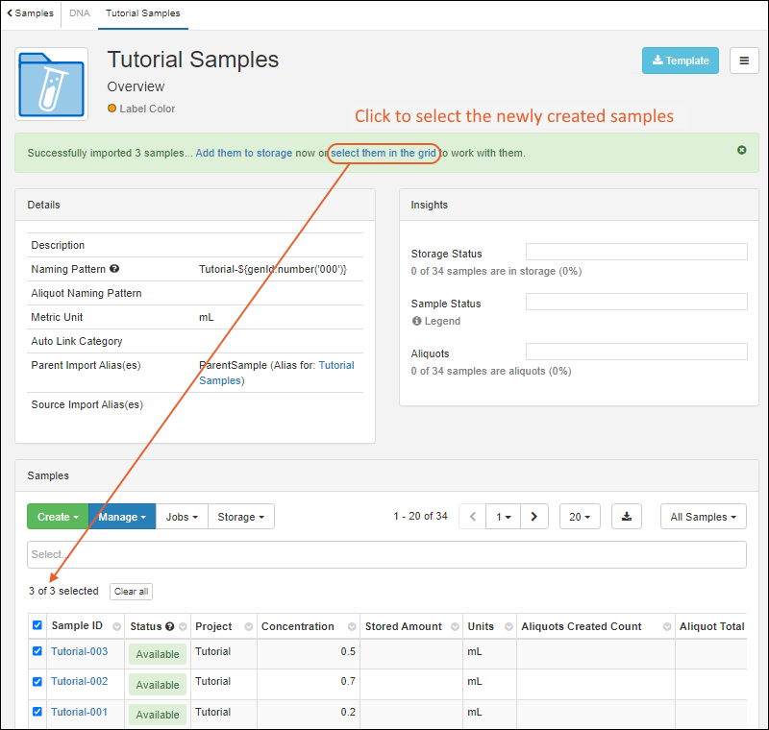The width and height of the screenshot is (769, 730).
Task: Navigate back to Samples breadcrumb
Action: tap(31, 13)
